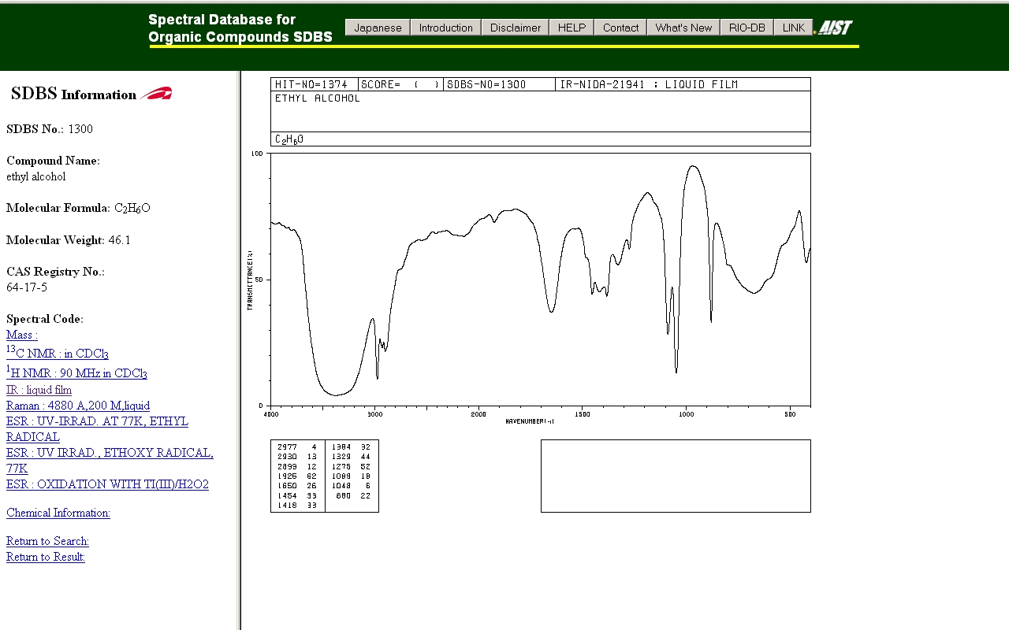Click the LINK navigation button
This screenshot has height=630, width=1009.
pos(793,28)
